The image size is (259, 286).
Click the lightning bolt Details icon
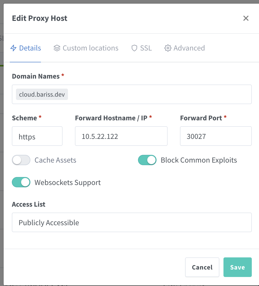(13, 48)
